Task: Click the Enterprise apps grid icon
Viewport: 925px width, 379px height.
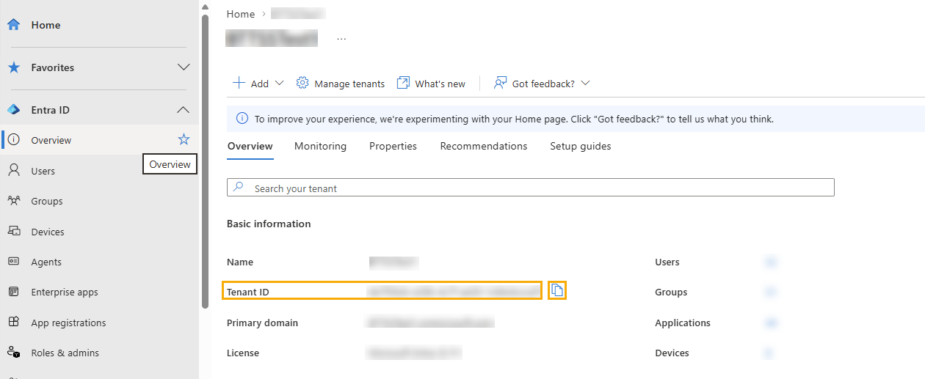Action: point(14,292)
